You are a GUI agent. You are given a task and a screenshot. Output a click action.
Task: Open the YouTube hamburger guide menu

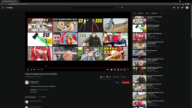tap(3, 7)
